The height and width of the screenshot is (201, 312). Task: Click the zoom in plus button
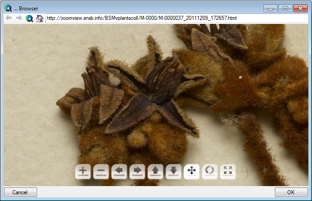(83, 172)
